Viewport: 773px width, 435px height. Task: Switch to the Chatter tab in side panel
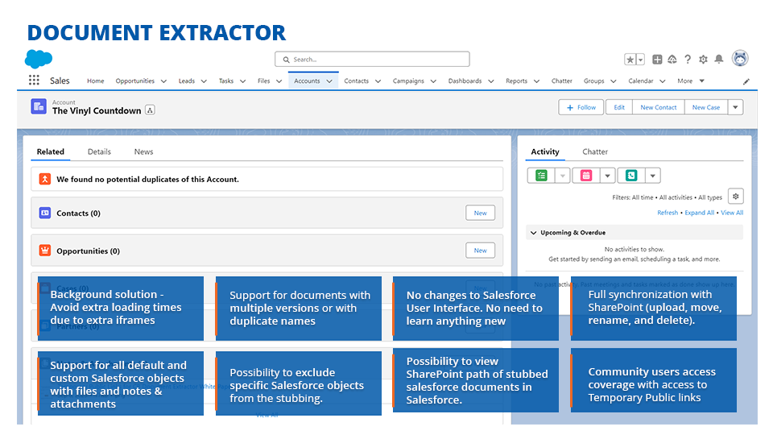click(x=595, y=152)
